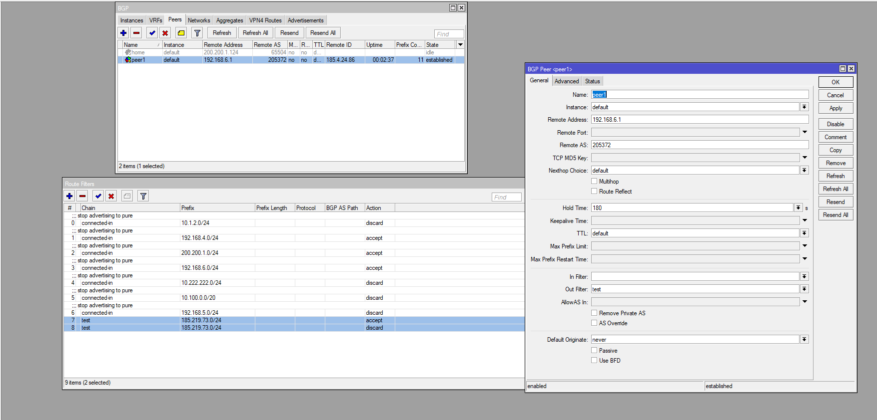Click the Hold Time stepper arrow
The height and width of the screenshot is (420, 877).
(798, 208)
